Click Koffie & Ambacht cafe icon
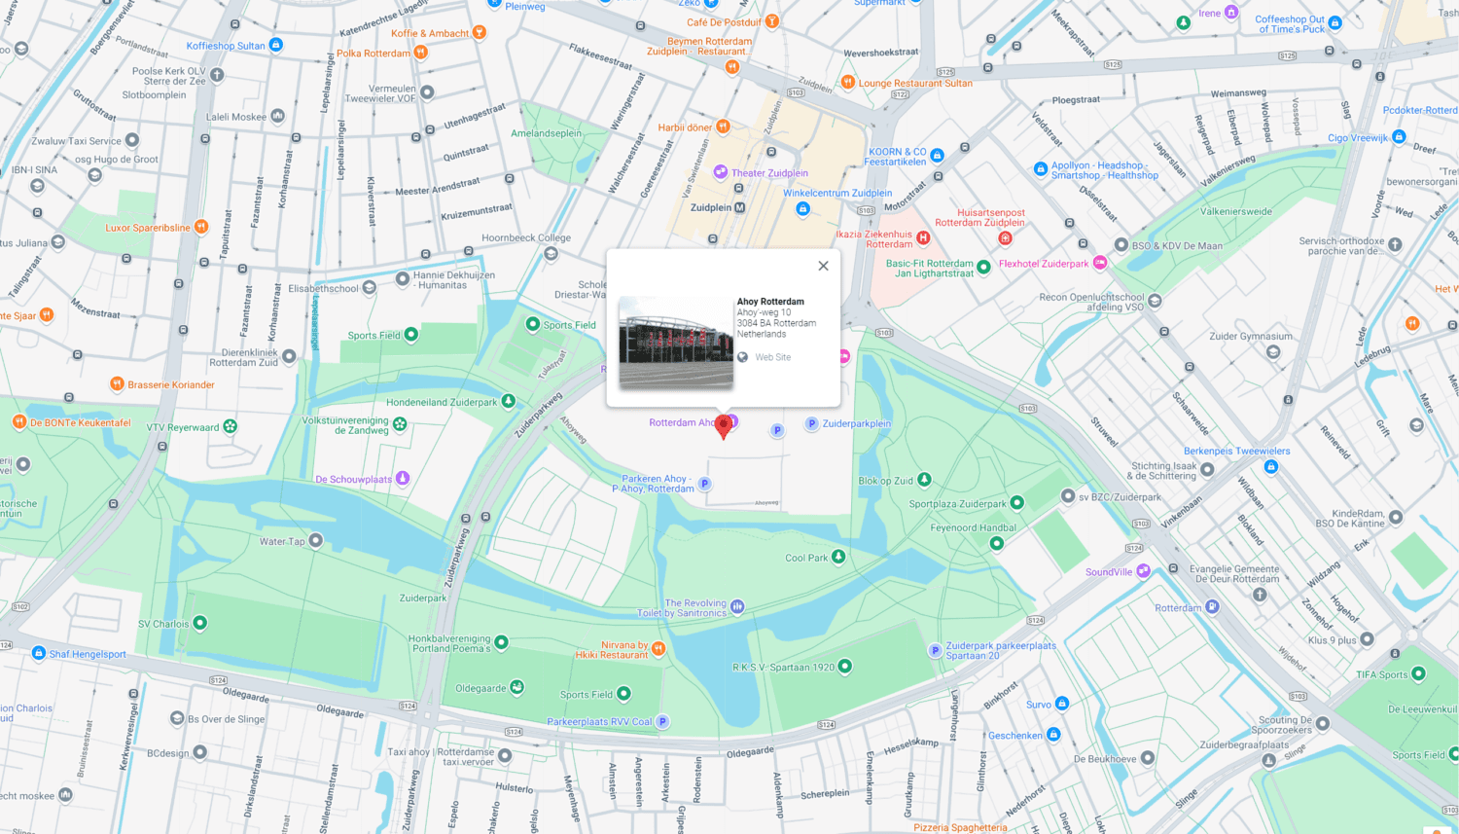The width and height of the screenshot is (1459, 834). click(x=479, y=32)
